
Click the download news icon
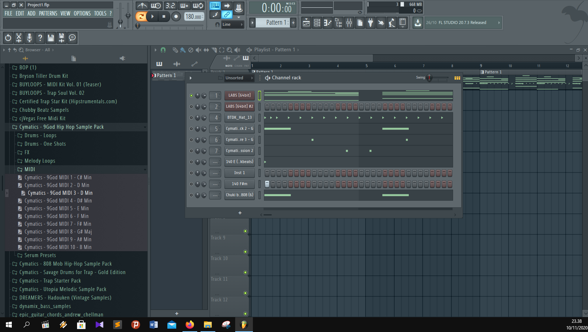pos(418,23)
